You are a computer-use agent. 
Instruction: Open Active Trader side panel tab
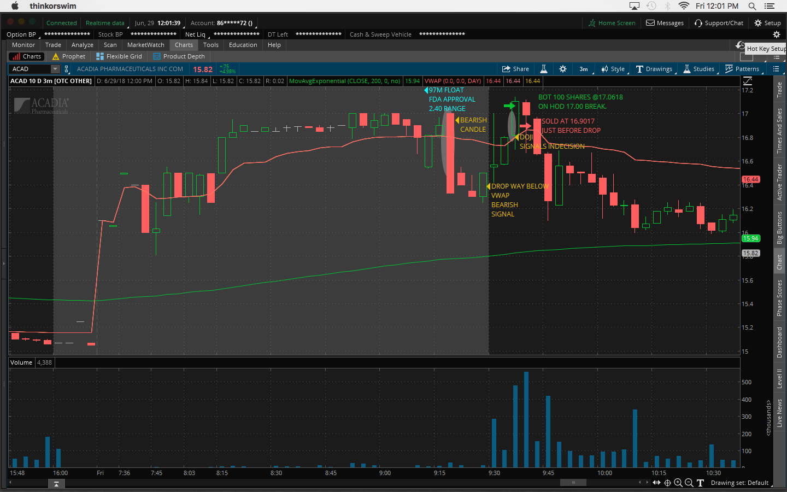[x=779, y=183]
